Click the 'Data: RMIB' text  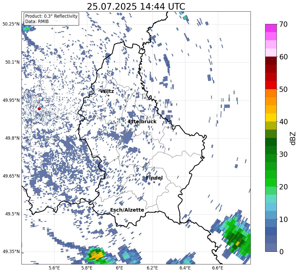pos(37,21)
